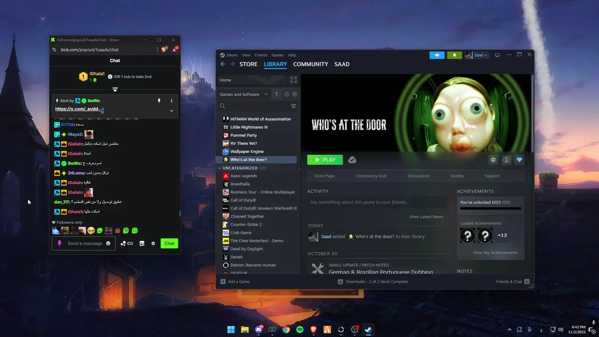Open Friends & Chat in Steam
This screenshot has width=599, height=337.
[513, 282]
